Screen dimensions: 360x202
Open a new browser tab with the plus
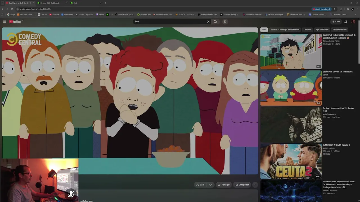click(x=105, y=3)
